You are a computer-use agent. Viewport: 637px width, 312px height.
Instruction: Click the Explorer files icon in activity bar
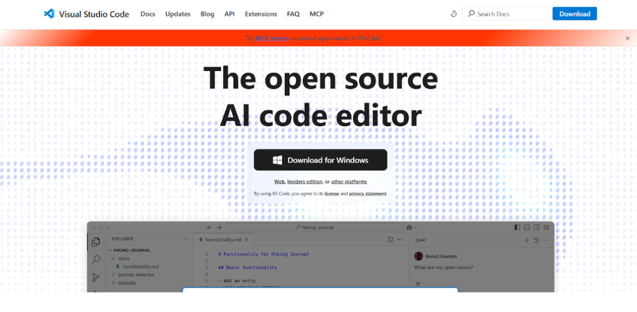pyautogui.click(x=96, y=242)
